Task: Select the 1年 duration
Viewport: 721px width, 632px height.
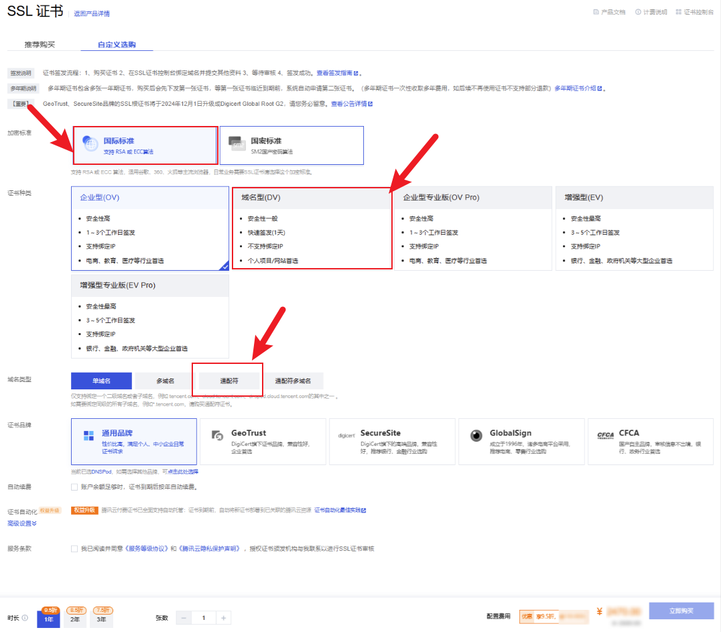Action: (49, 619)
